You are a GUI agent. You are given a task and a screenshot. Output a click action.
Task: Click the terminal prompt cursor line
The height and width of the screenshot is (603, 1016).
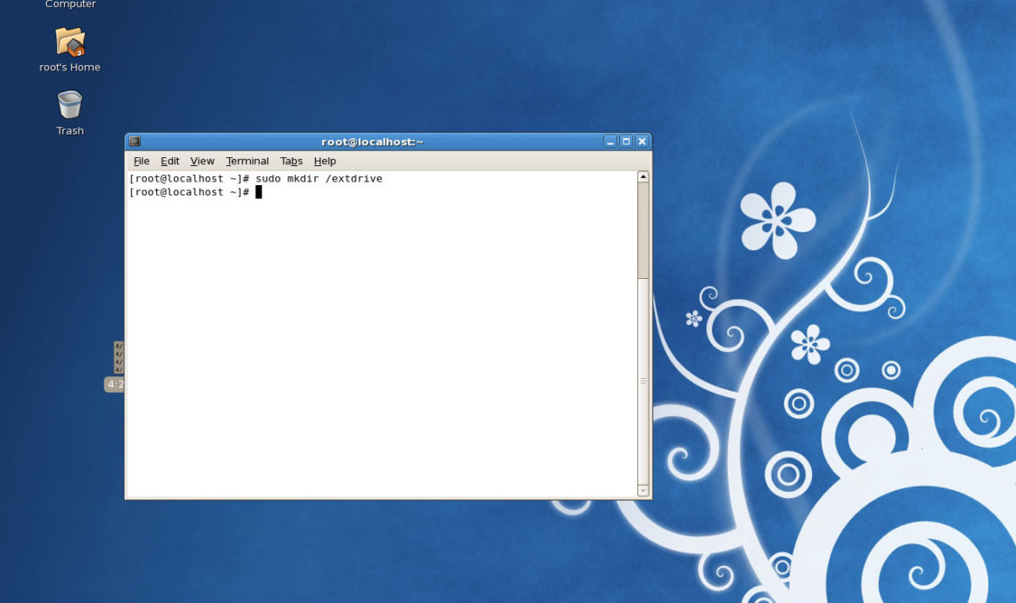click(259, 192)
